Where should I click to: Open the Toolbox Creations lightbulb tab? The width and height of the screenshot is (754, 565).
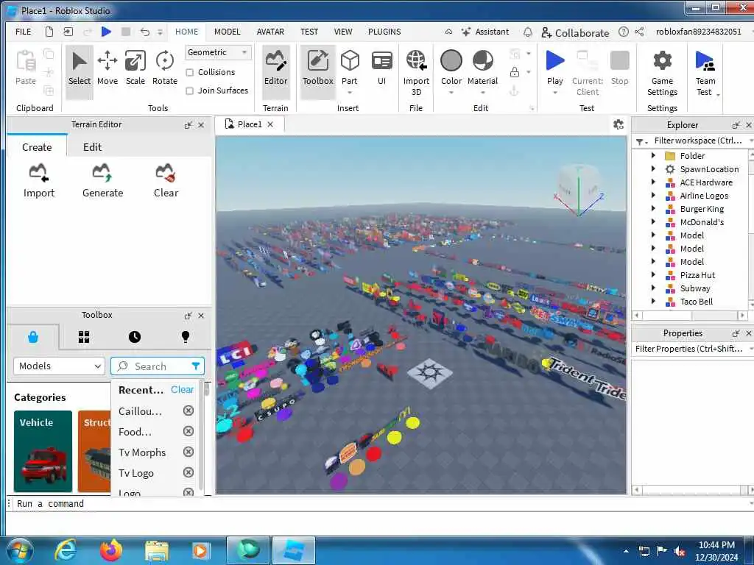pos(186,337)
